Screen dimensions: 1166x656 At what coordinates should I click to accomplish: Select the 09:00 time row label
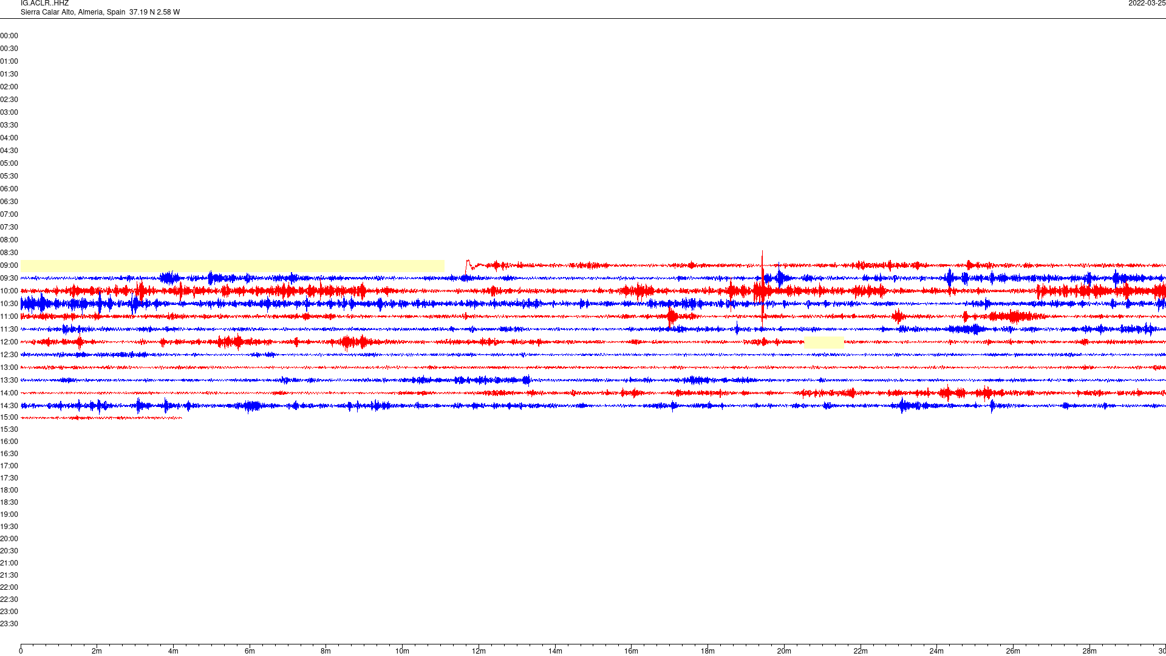pos(9,265)
